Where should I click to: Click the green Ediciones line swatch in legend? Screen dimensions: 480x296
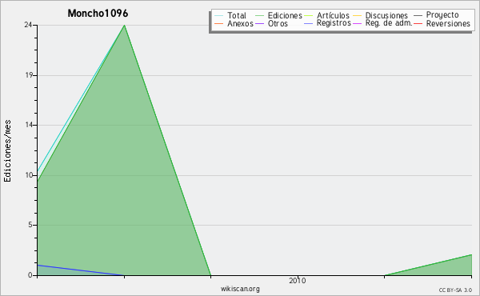[x=259, y=16]
